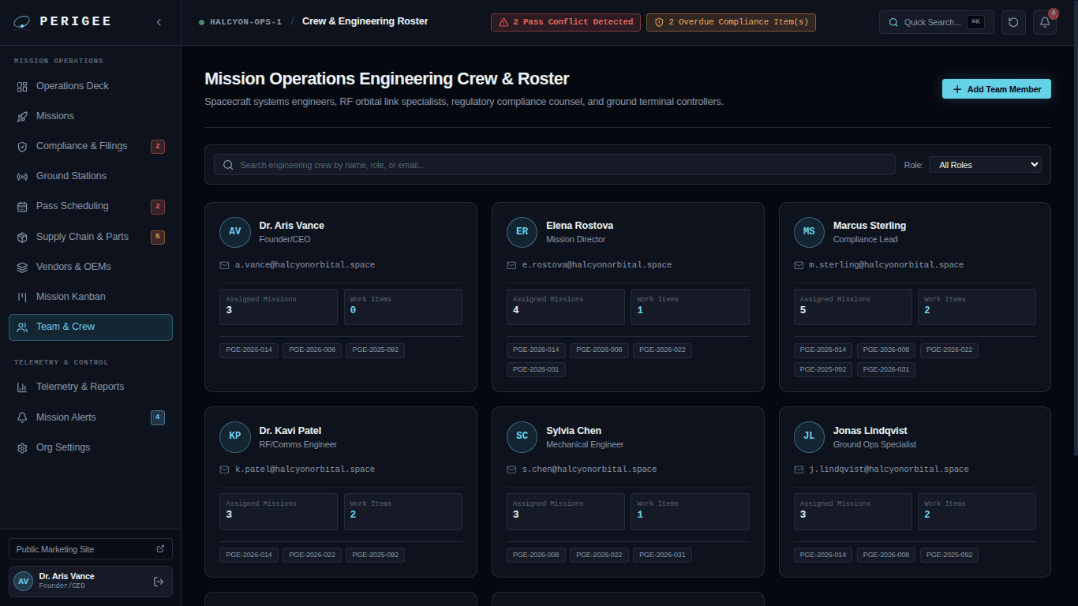Click the email address s.chen@halcyonorbital.space
The height and width of the screenshot is (606, 1078).
pyautogui.click(x=590, y=469)
